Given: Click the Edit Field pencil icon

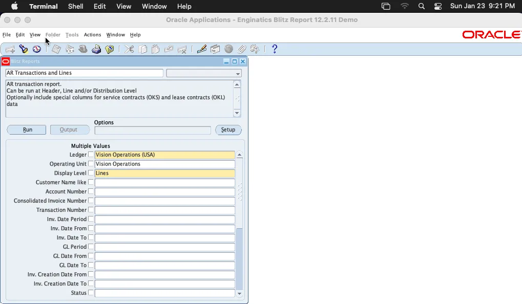Looking at the screenshot, I should coord(202,49).
